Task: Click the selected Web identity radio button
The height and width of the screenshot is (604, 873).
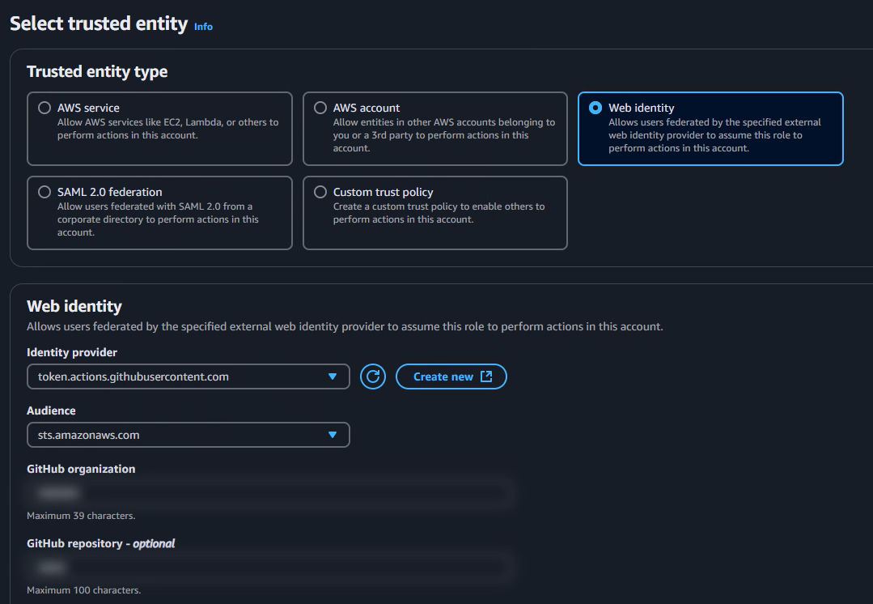Action: (x=595, y=108)
